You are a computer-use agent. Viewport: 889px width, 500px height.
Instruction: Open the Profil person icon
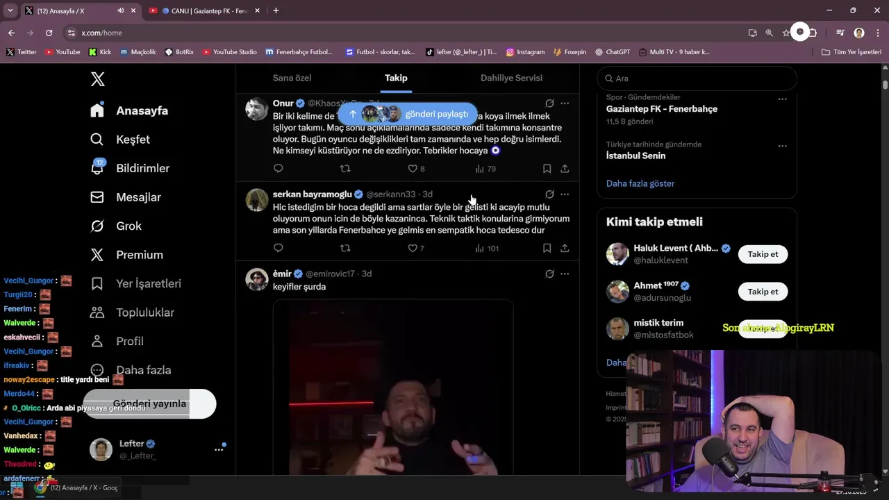97,341
